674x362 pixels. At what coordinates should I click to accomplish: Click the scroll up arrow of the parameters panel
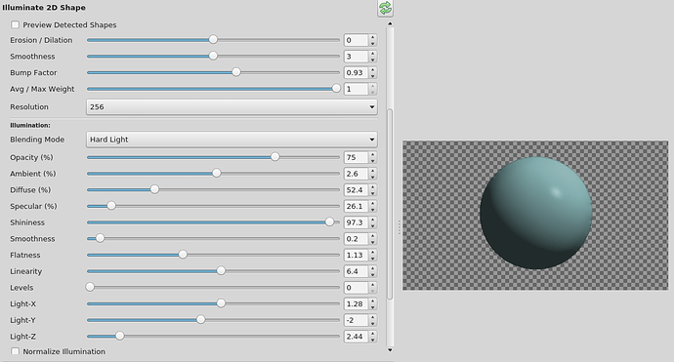(x=390, y=24)
